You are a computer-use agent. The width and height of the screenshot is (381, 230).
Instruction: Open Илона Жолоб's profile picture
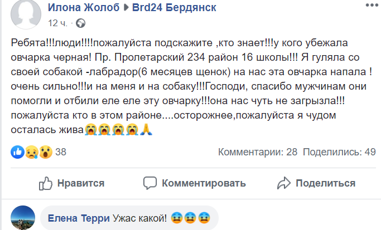pos(25,16)
